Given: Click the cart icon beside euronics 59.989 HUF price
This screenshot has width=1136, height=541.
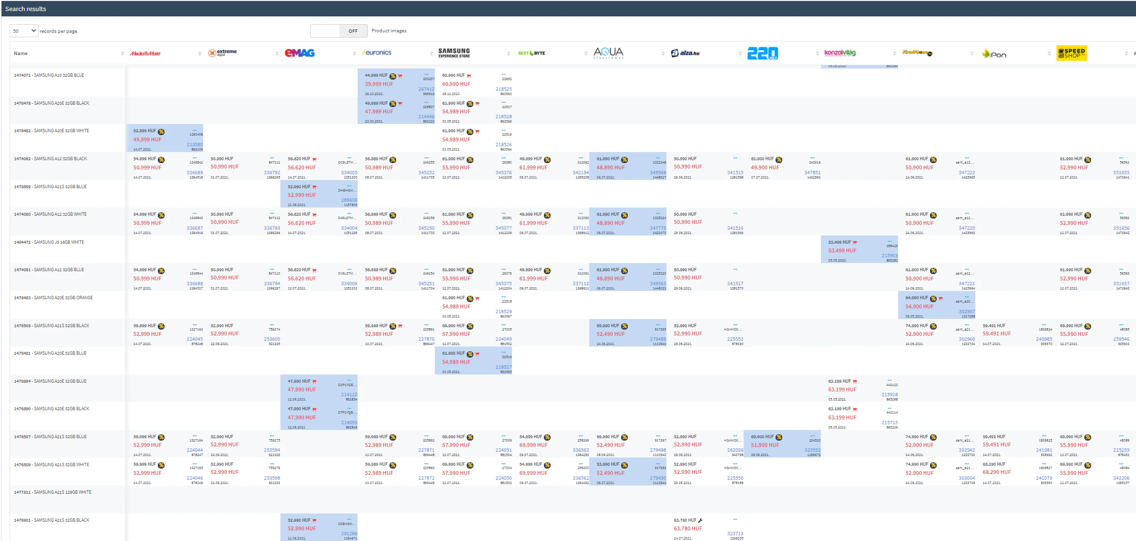Looking at the screenshot, I should point(400,325).
